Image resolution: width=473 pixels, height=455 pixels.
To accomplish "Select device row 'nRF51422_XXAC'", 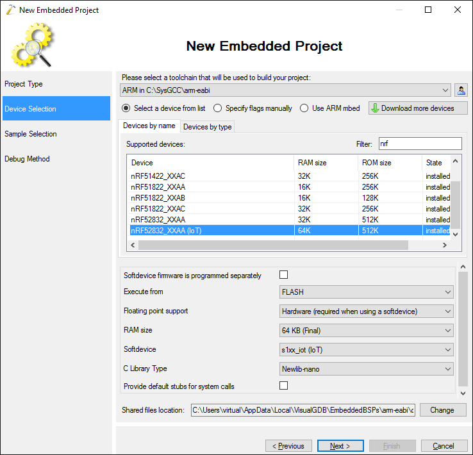I will tap(290, 176).
